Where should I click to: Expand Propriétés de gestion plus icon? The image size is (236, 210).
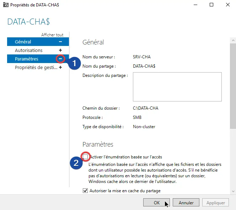tap(60, 68)
